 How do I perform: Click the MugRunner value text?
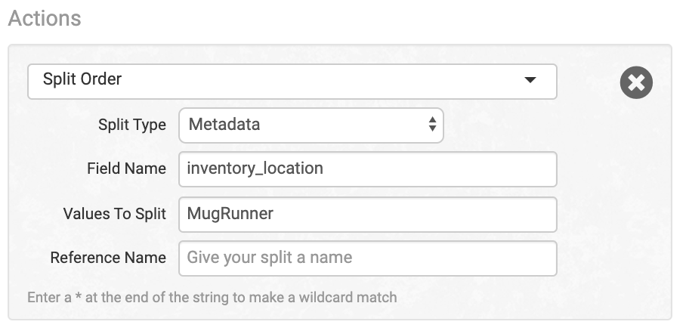(x=230, y=214)
